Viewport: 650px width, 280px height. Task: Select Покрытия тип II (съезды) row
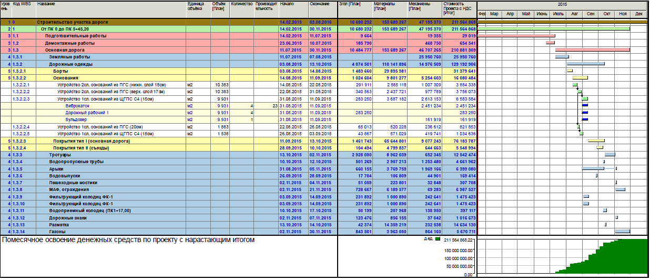pos(239,148)
